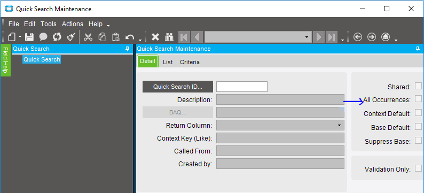Image resolution: width=424 pixels, height=193 pixels.
Task: Click the BAQ text field
Action: coord(280,112)
